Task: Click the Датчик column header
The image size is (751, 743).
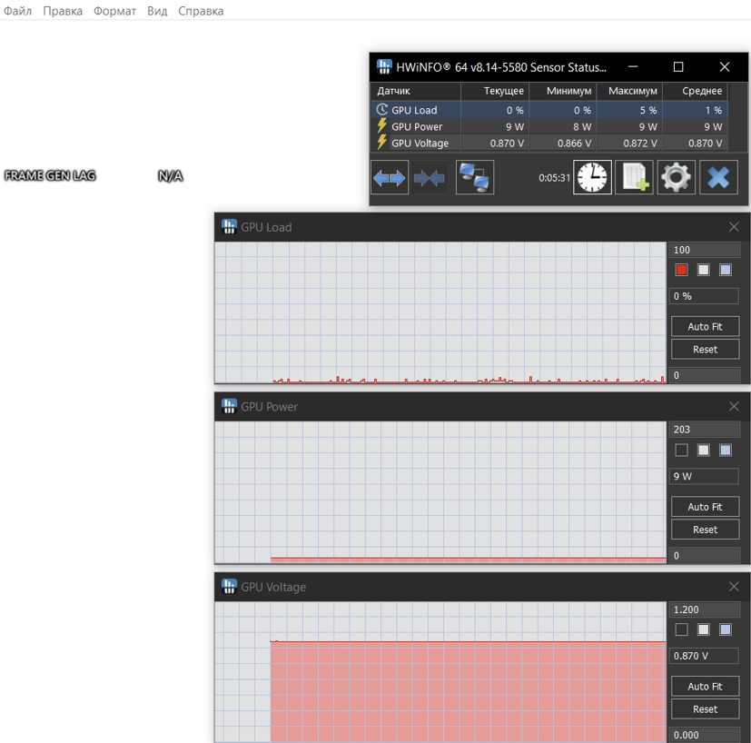Action: tap(416, 91)
